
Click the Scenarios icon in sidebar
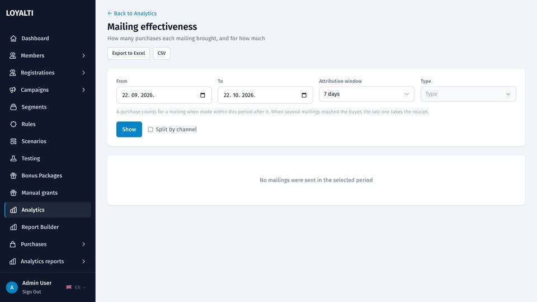[13, 141]
